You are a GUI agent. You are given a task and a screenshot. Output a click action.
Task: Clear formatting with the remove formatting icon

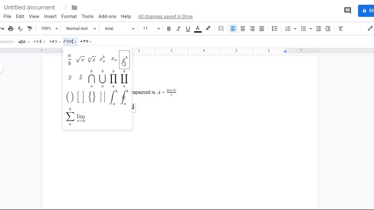[x=340, y=28]
